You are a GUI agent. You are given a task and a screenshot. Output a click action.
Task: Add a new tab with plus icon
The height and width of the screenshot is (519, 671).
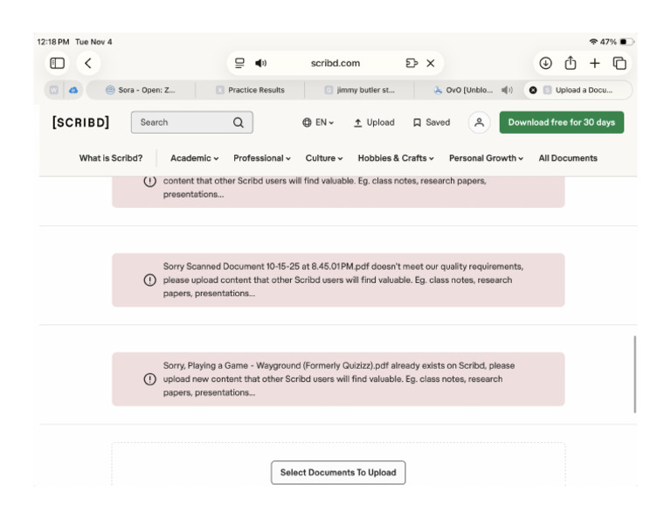pos(594,63)
